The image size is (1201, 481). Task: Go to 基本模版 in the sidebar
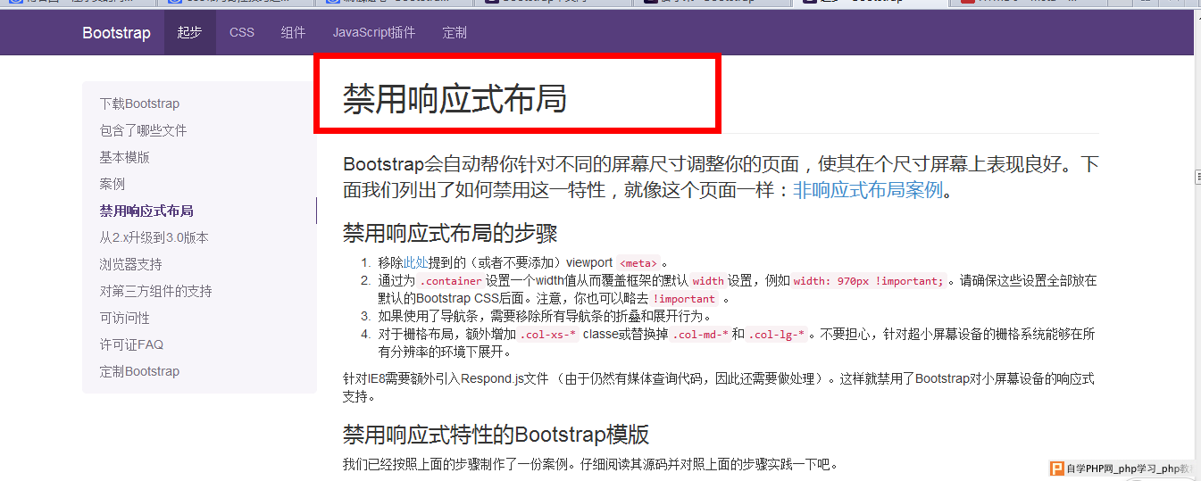click(x=124, y=157)
